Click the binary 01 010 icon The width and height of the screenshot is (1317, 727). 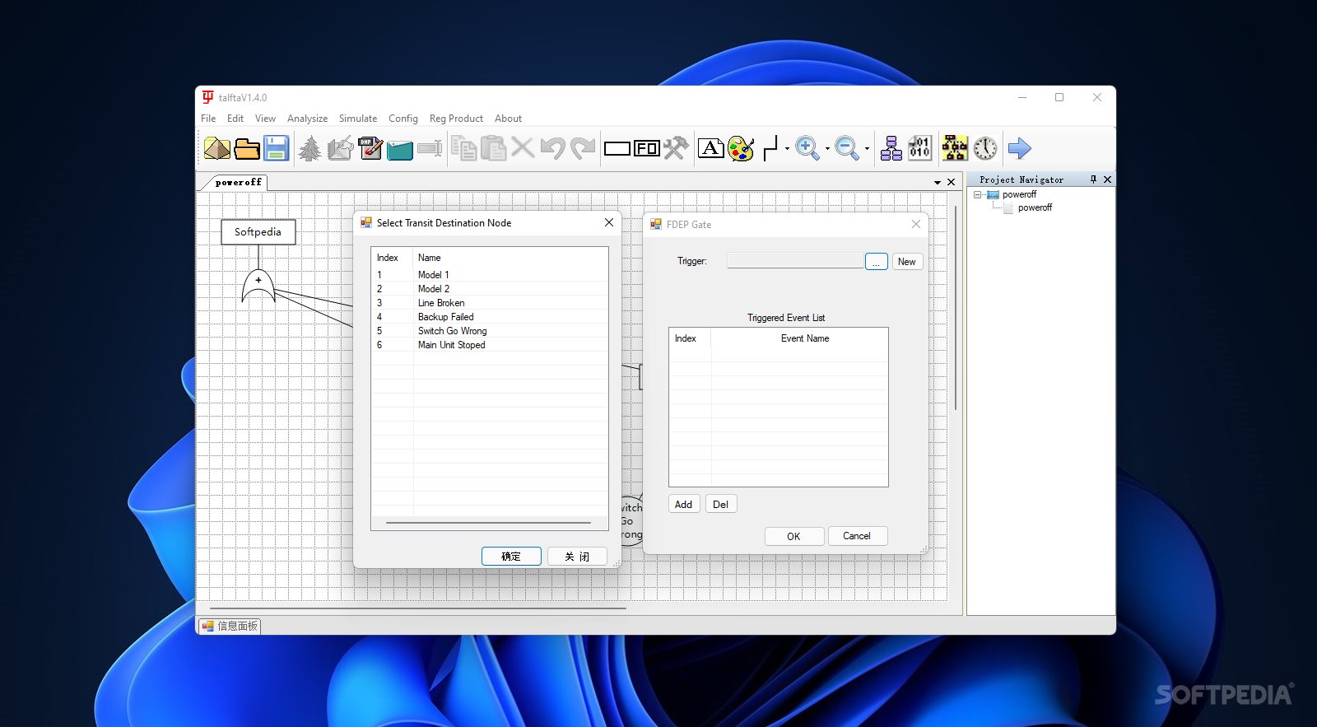(919, 148)
